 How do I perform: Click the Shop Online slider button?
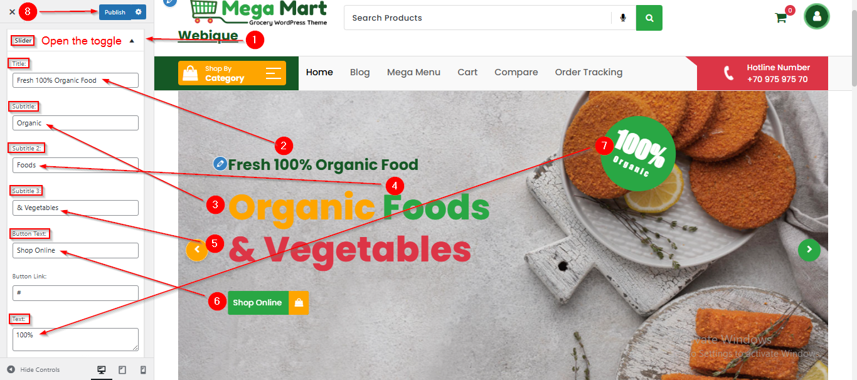coord(269,303)
